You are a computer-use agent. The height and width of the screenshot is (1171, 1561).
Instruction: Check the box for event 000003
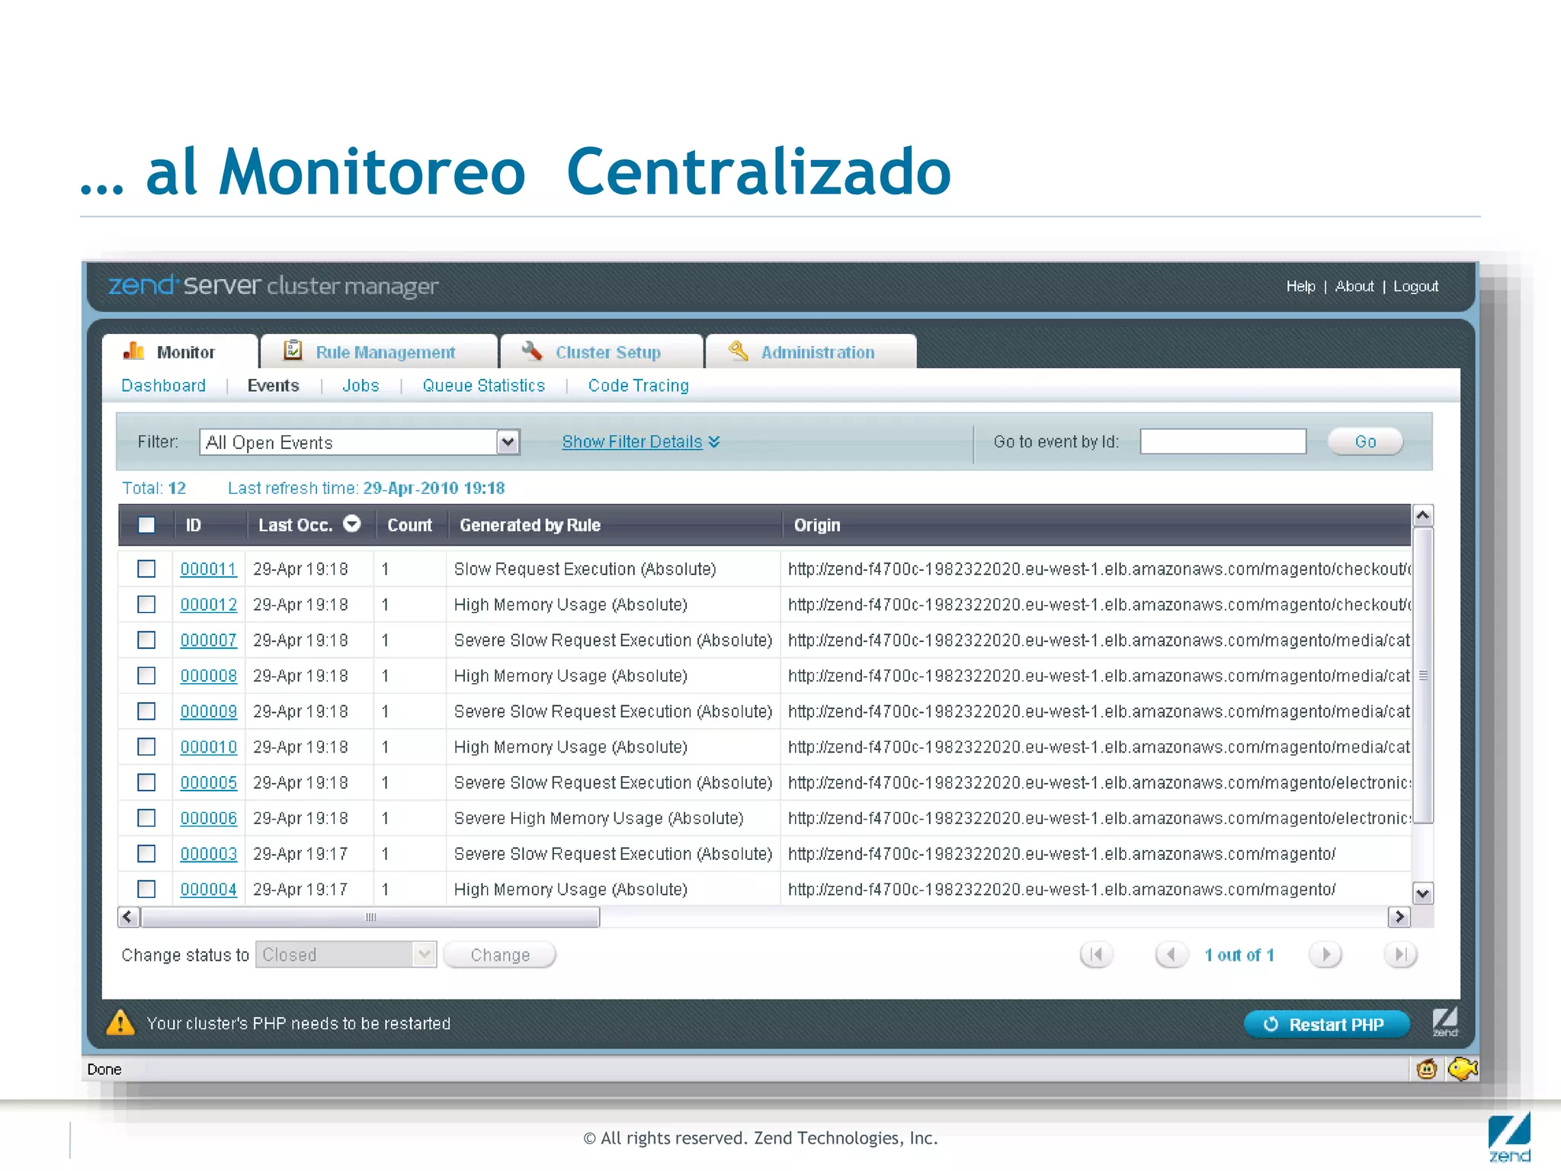(x=146, y=854)
